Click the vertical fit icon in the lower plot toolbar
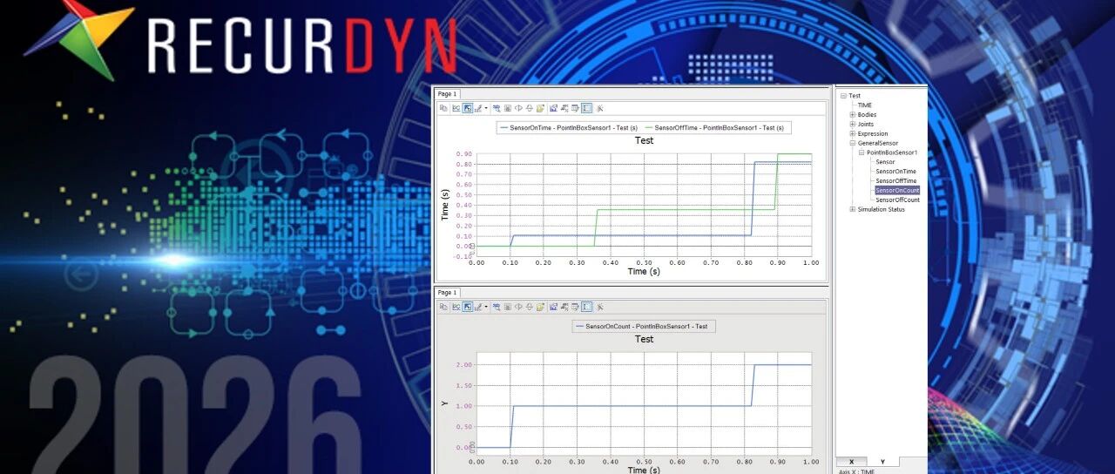The height and width of the screenshot is (474, 1115). coord(530,307)
